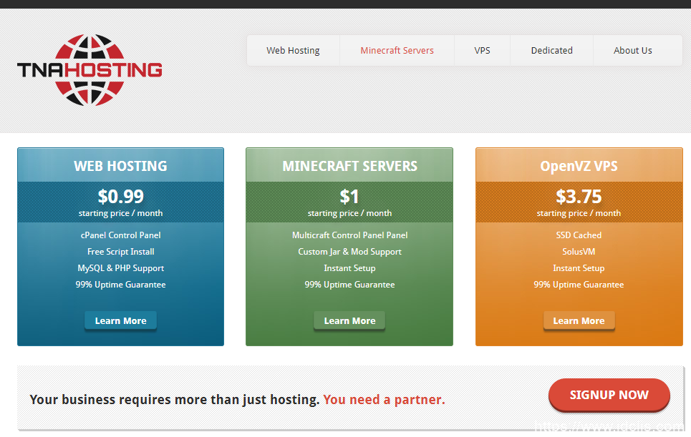Hit the red Signup Now button
691x437 pixels.
609,395
